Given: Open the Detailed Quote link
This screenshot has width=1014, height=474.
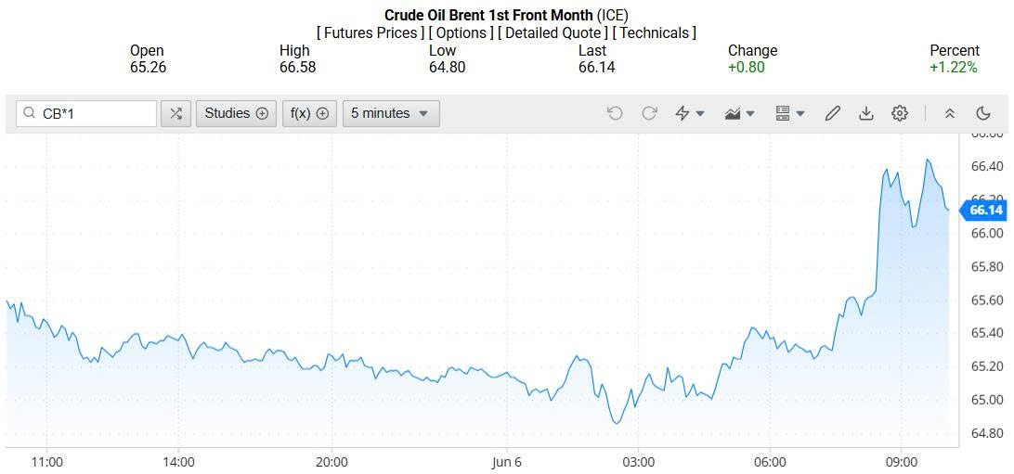Looking at the screenshot, I should (x=553, y=32).
